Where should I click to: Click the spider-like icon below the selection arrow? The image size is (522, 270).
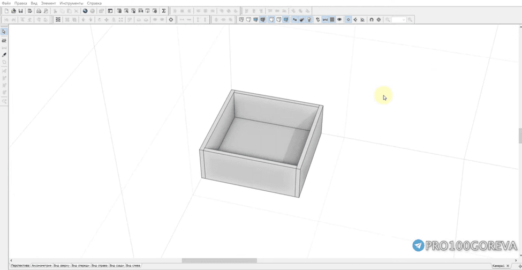4,41
